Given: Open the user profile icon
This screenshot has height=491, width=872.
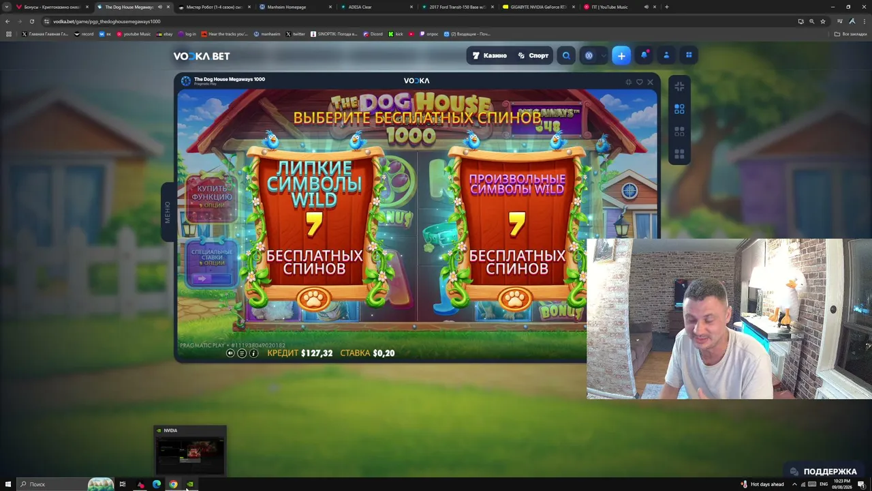Looking at the screenshot, I should 666,55.
